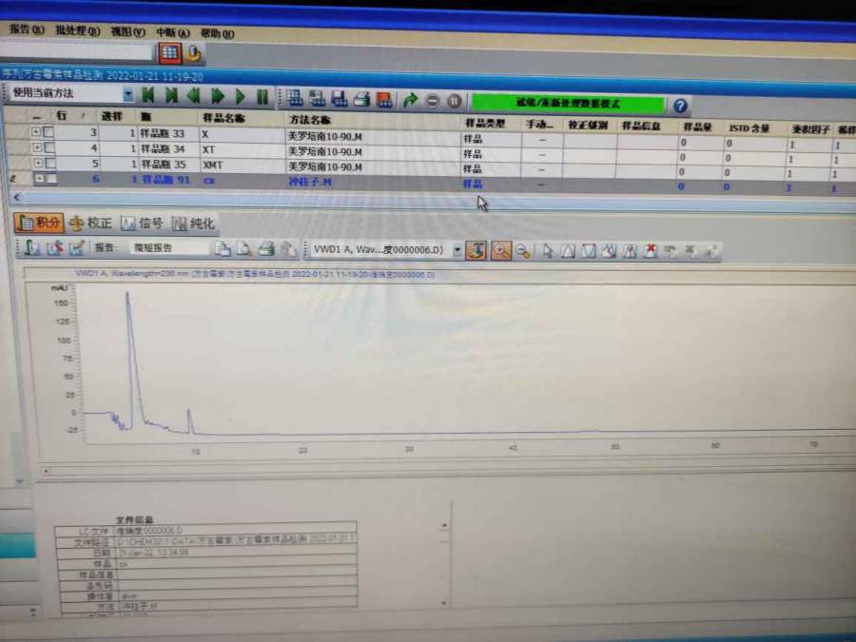Click the second sequence table icon
Screen dimensions: 856x642
pos(317,99)
